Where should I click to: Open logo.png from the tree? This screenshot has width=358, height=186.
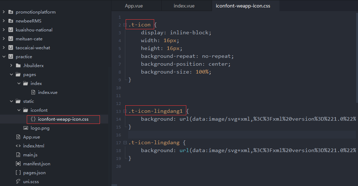(x=40, y=128)
